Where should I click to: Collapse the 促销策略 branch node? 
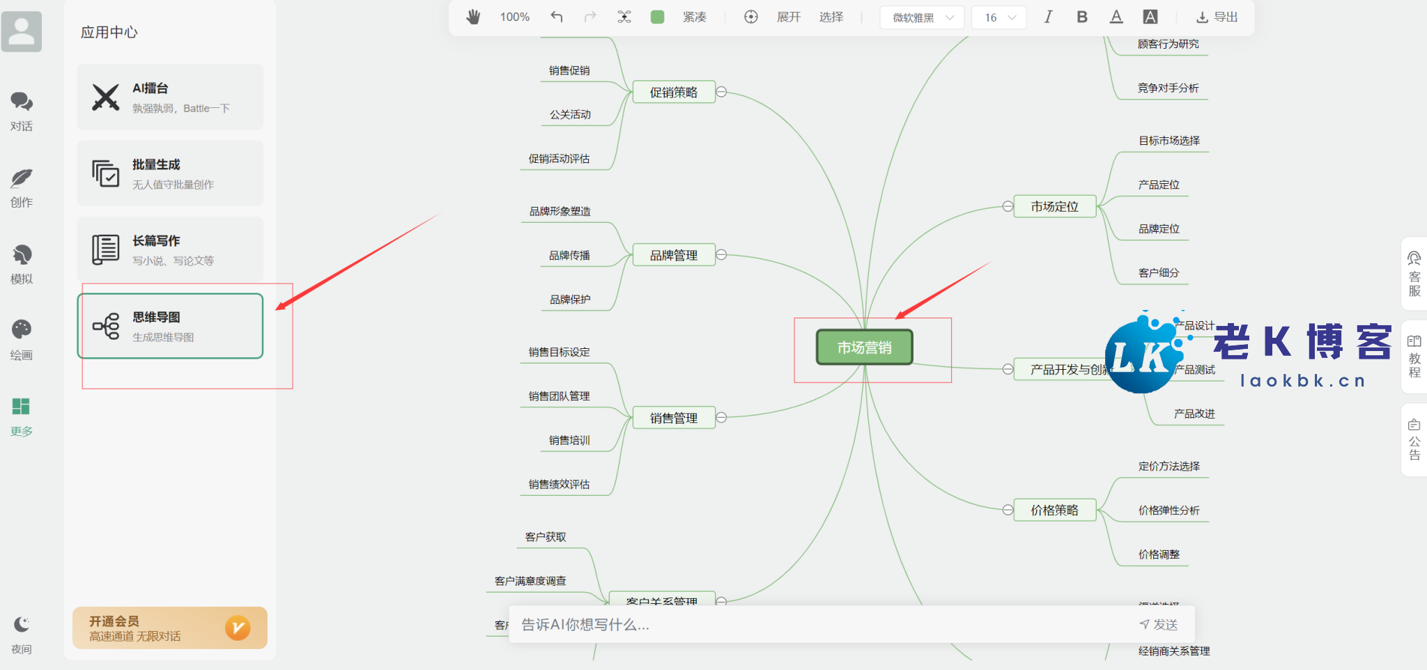(722, 92)
